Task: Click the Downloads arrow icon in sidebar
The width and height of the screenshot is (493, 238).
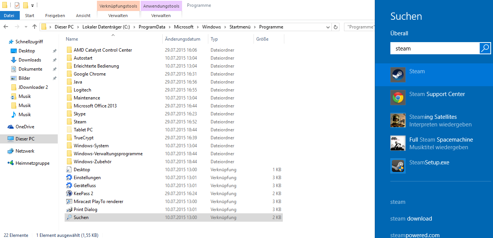Action: (x=14, y=60)
